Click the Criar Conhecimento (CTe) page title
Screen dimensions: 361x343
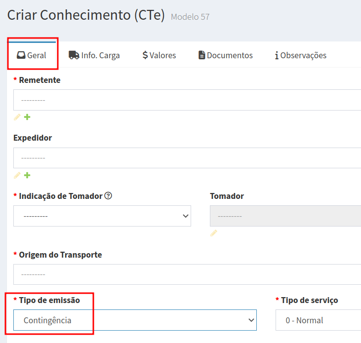tap(86, 15)
